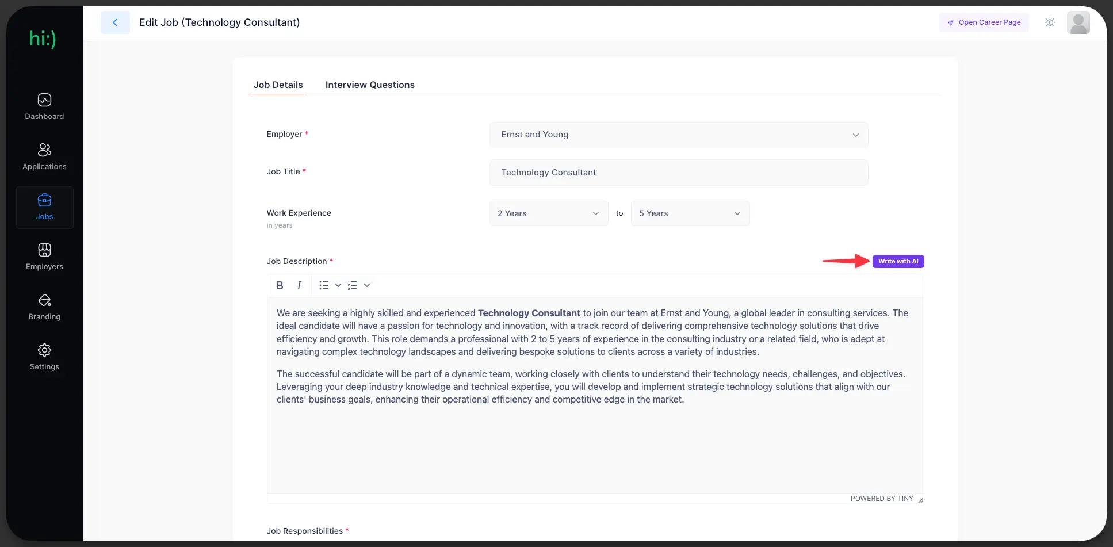The width and height of the screenshot is (1113, 547).
Task: Open the Dashboard from the sidebar
Action: coord(44,107)
